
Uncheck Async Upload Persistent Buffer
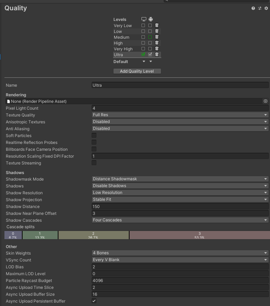point(94,301)
